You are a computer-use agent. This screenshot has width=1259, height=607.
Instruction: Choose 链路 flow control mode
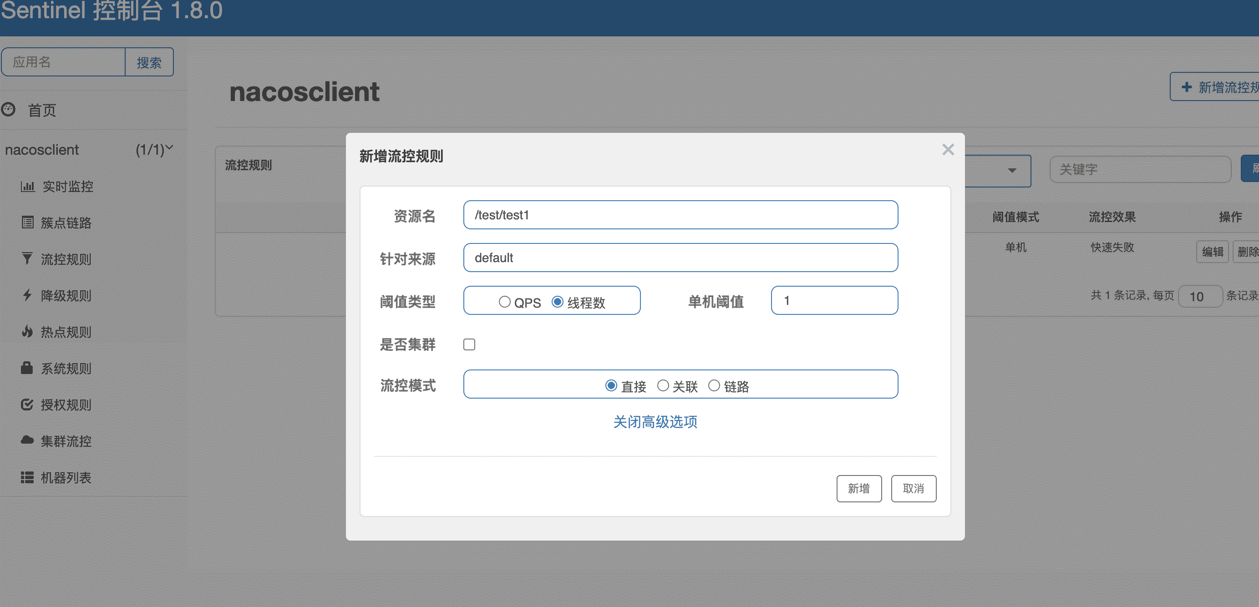[714, 385]
